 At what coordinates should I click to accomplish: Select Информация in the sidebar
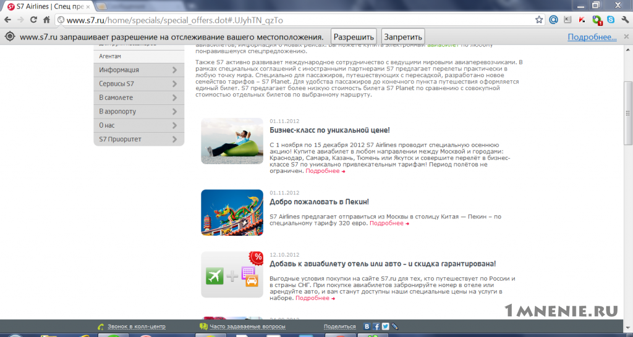(x=119, y=70)
